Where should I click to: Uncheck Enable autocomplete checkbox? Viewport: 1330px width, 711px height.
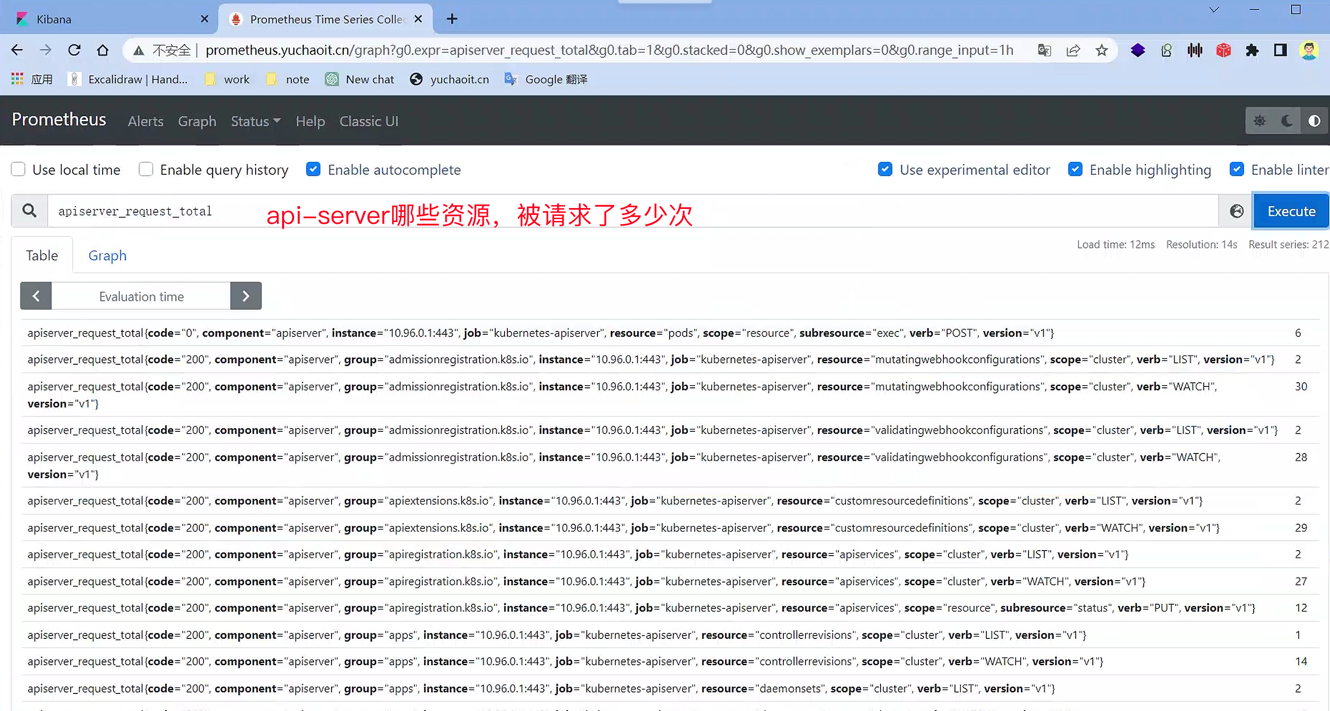pos(313,169)
